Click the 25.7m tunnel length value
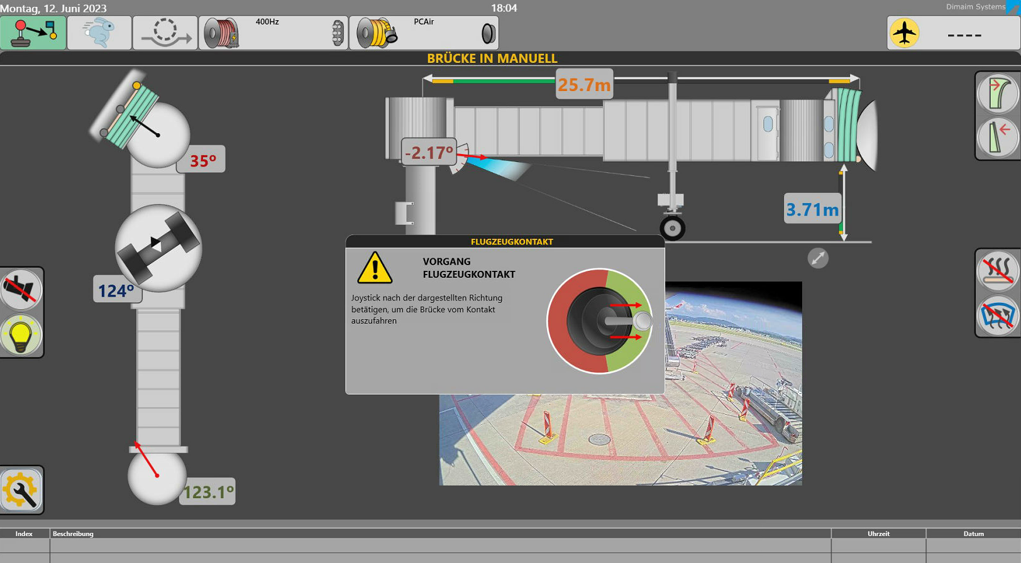 [584, 84]
